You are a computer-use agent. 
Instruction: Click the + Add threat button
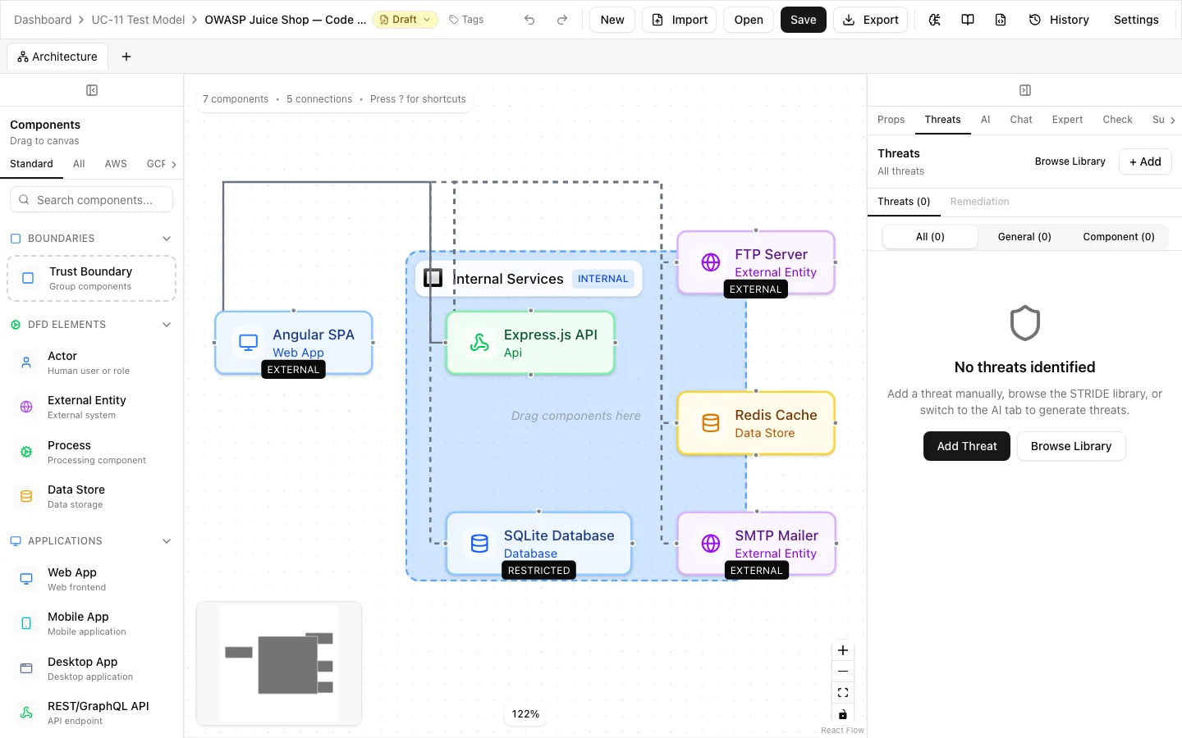pos(1145,162)
